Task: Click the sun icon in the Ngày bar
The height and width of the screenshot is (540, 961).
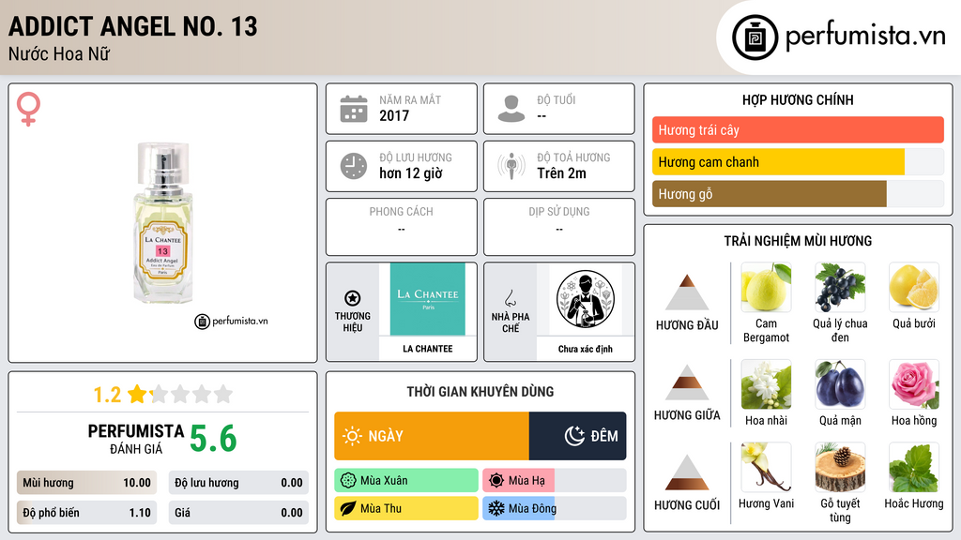Action: pyautogui.click(x=353, y=436)
